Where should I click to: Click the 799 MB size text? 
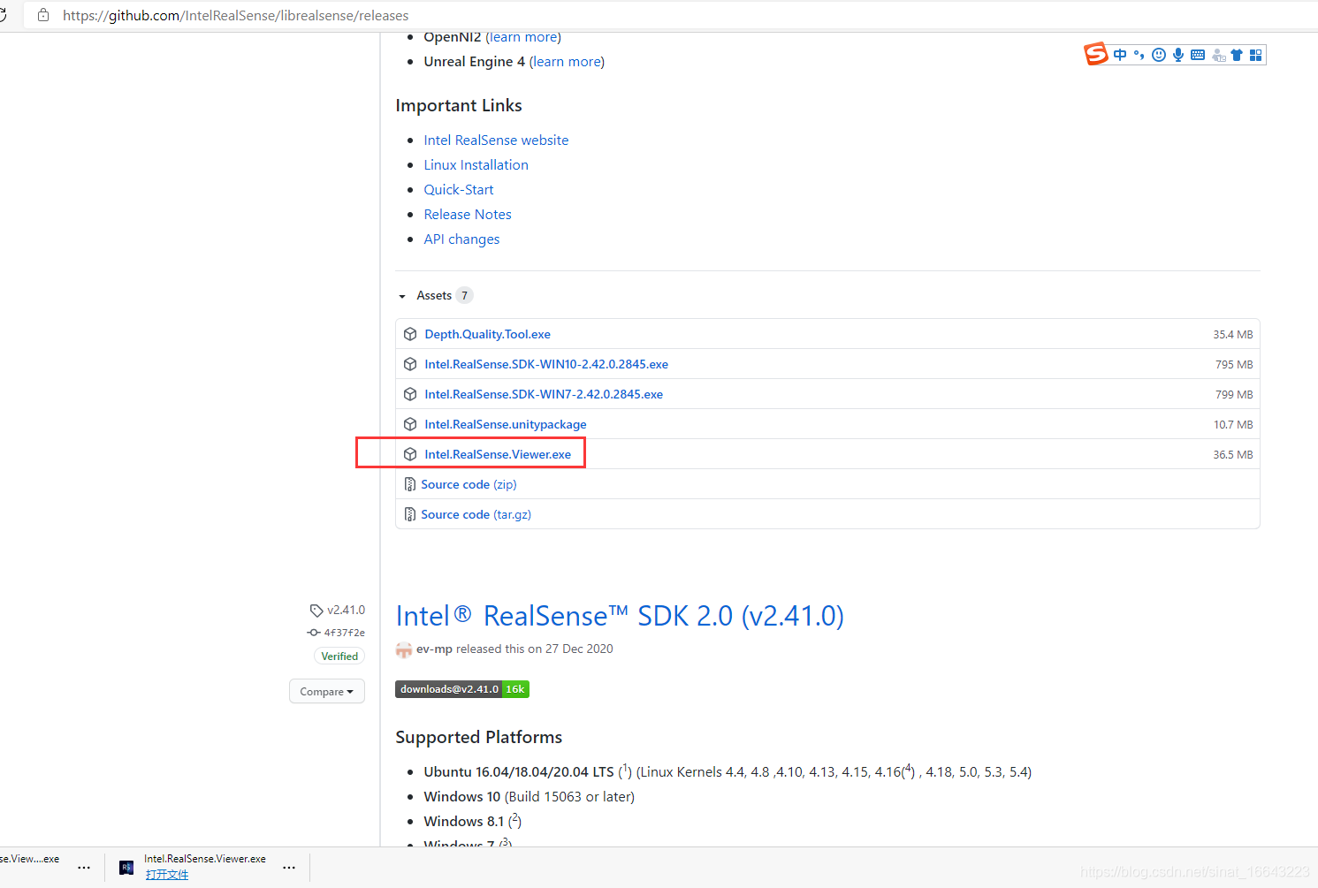(1234, 395)
